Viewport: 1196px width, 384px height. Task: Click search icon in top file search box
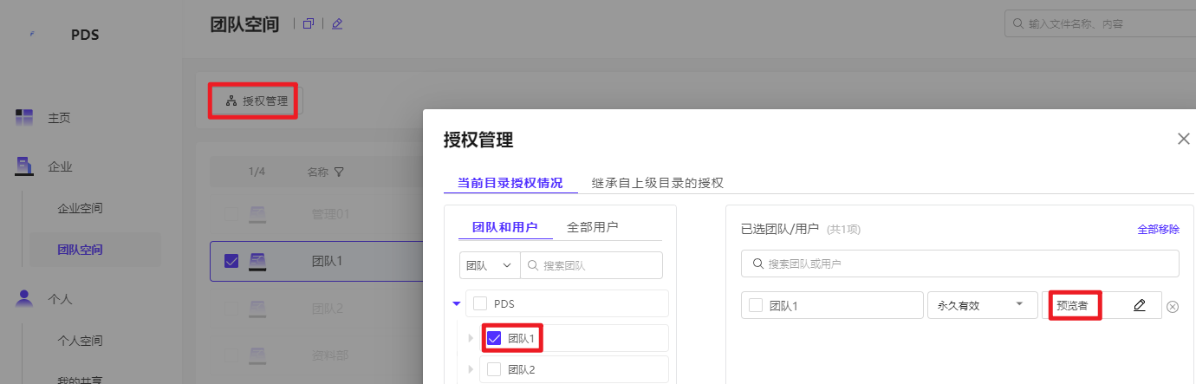coord(1018,23)
